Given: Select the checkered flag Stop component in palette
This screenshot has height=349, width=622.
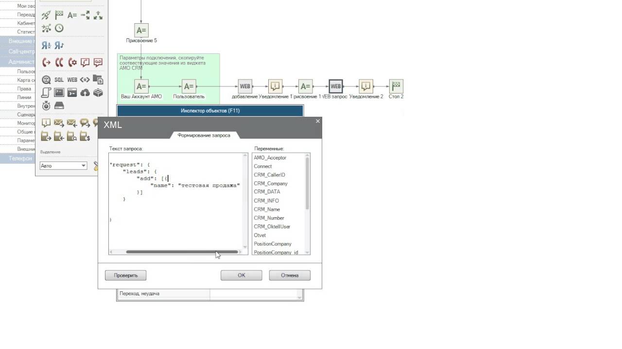Looking at the screenshot, I should pos(59,16).
